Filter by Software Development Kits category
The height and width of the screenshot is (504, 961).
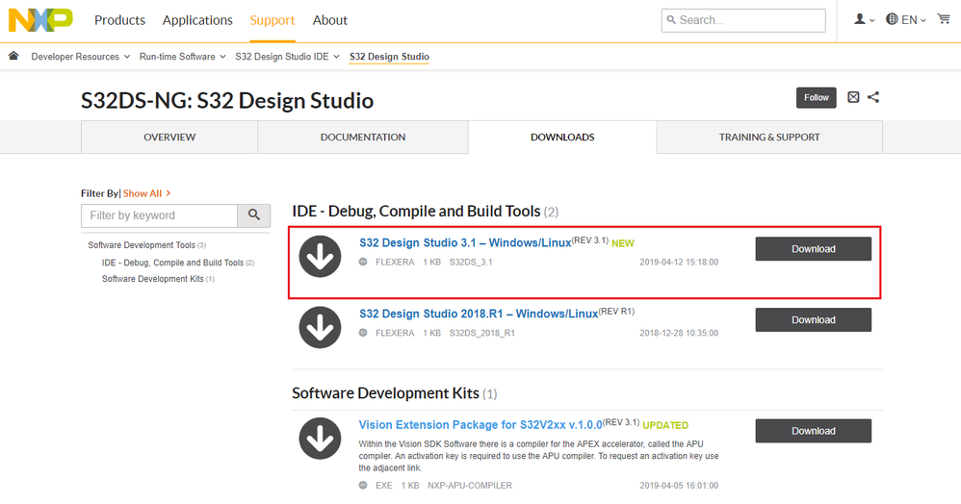coord(153,279)
